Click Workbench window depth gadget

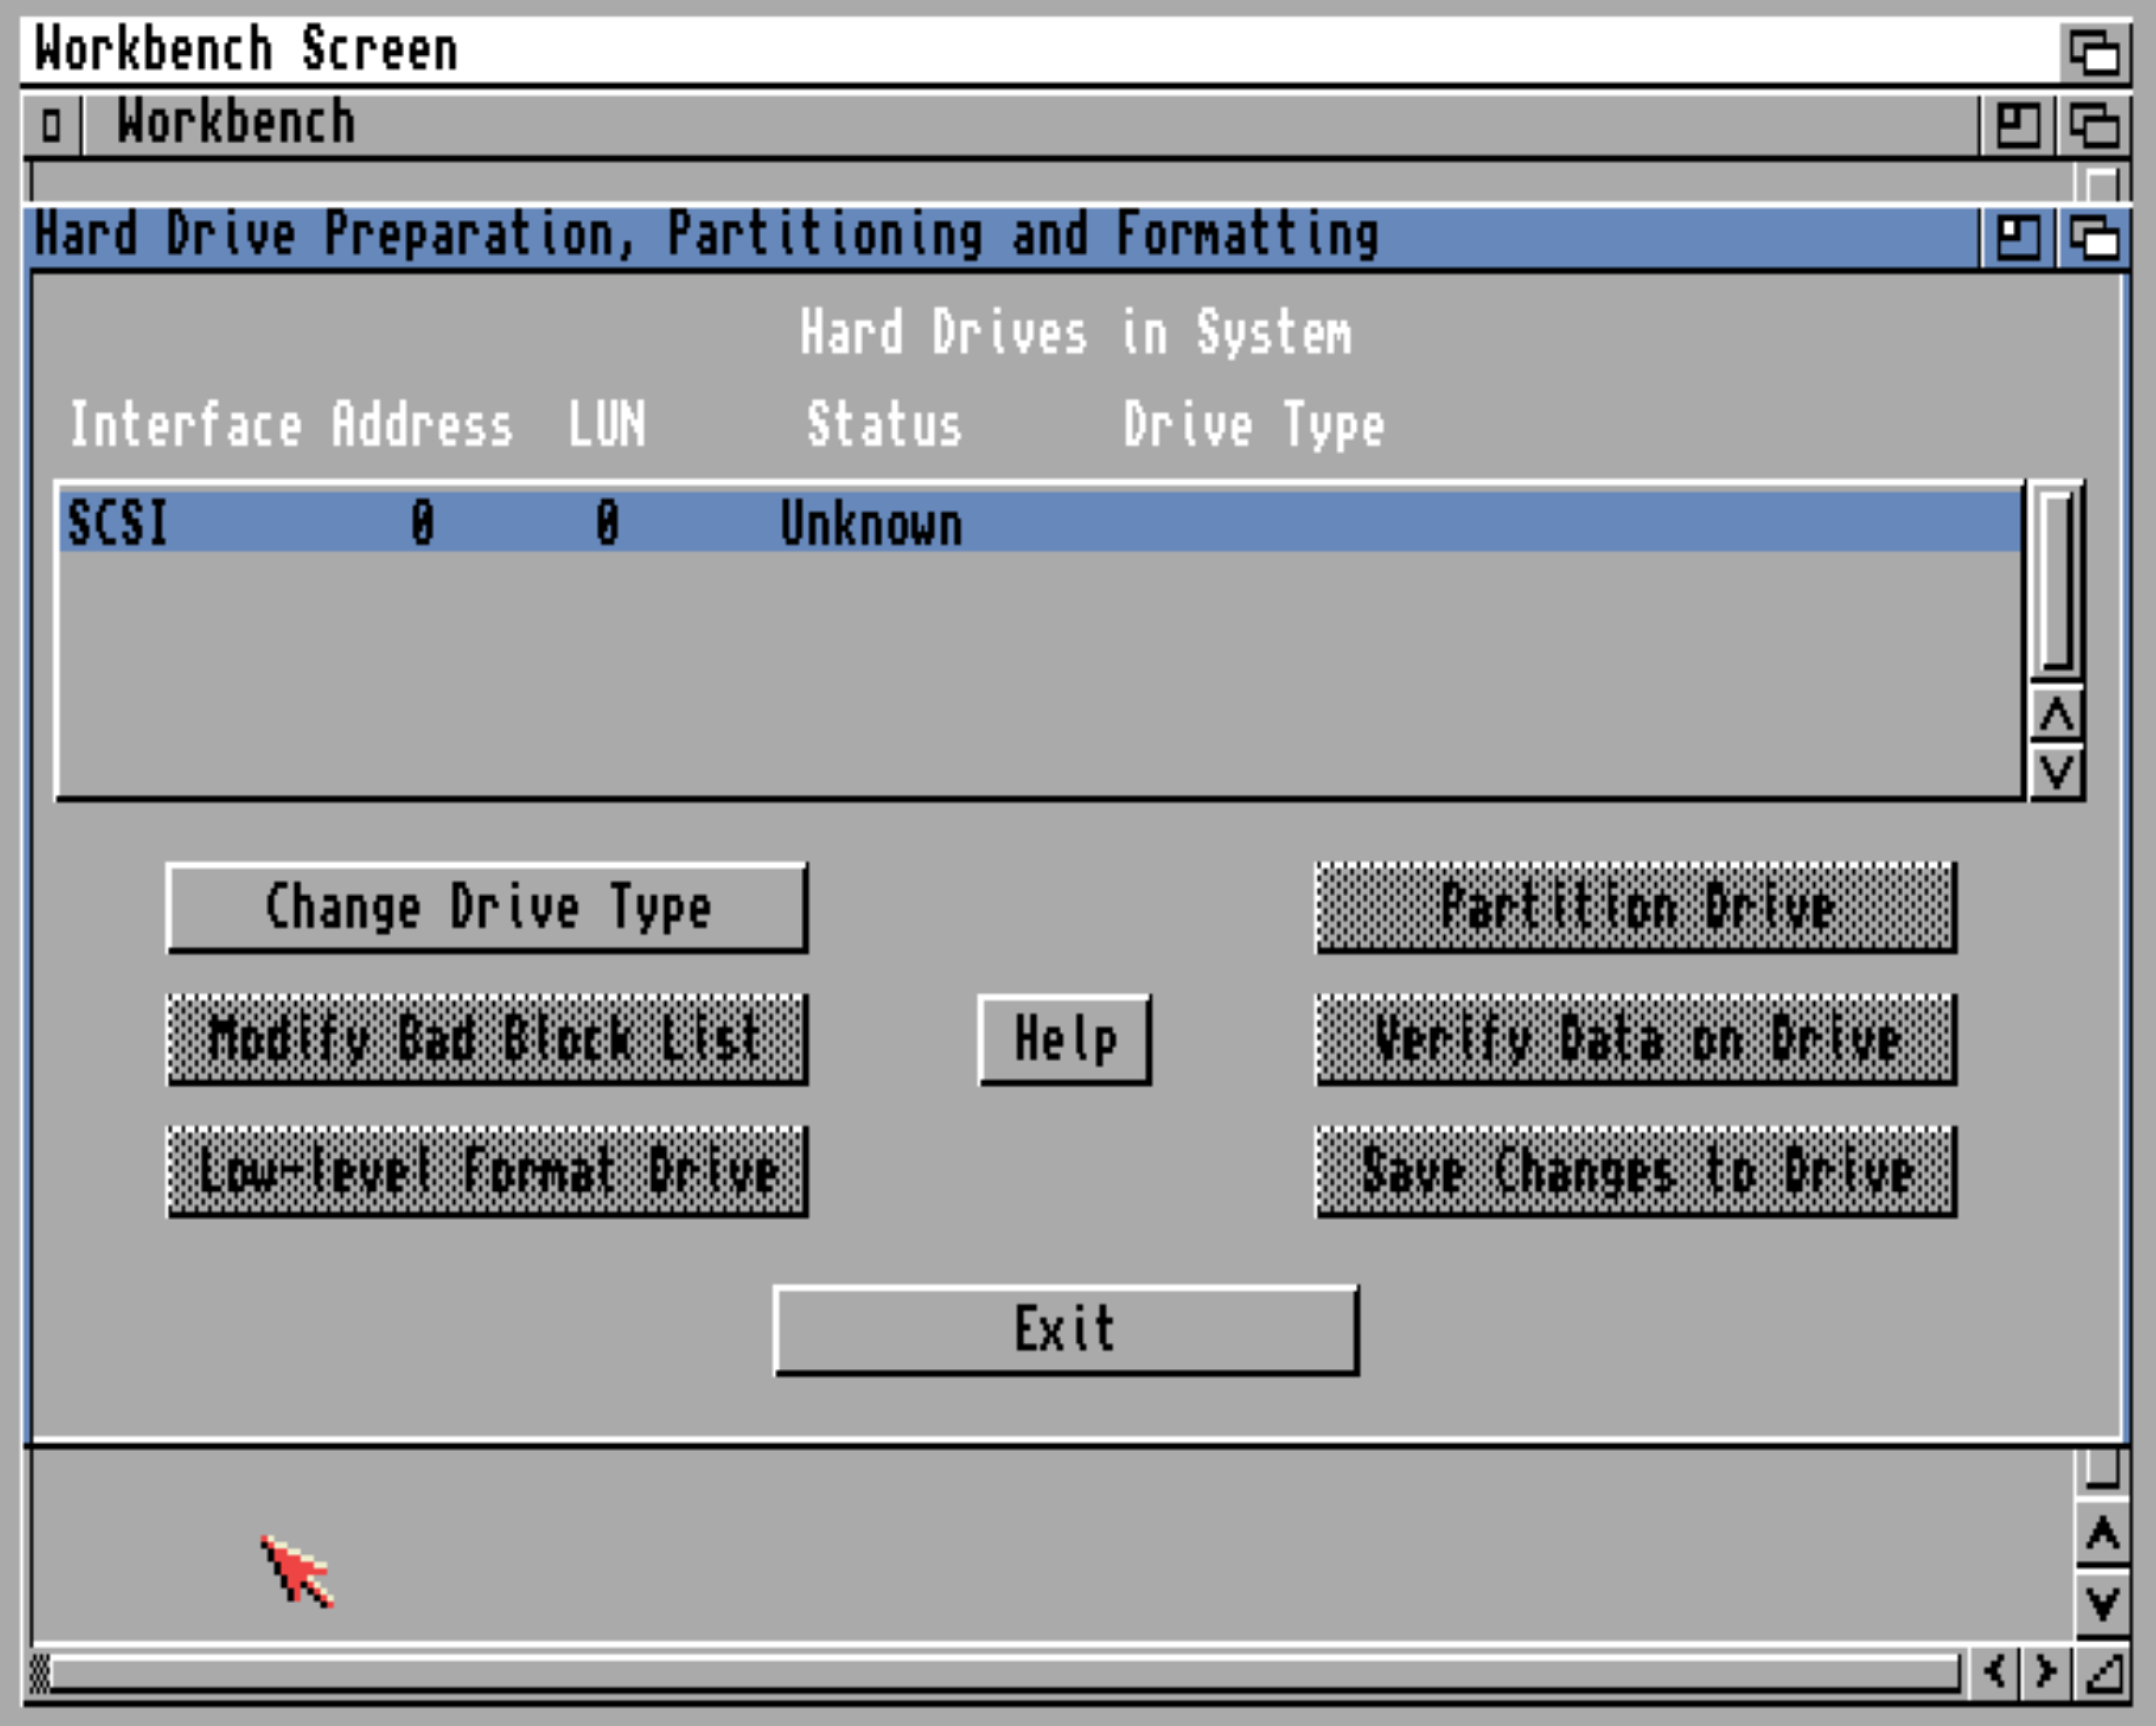pos(2093,125)
